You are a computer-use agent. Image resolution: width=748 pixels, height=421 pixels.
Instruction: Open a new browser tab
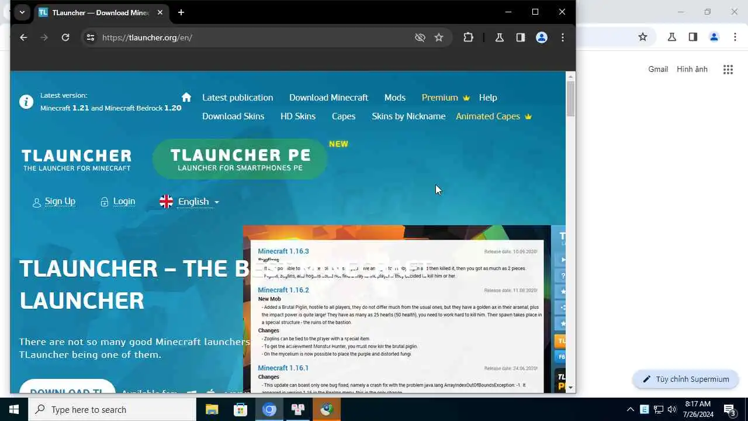click(x=181, y=12)
